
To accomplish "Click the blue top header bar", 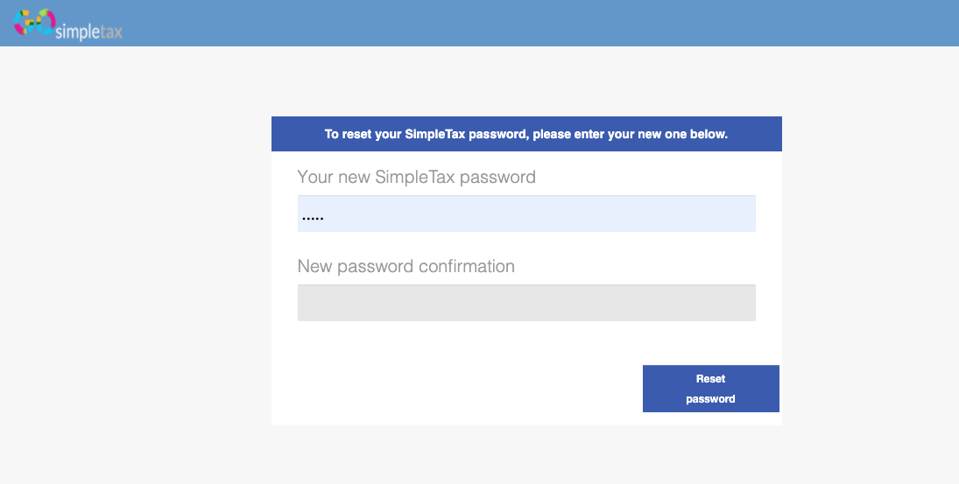I will point(525,23).
